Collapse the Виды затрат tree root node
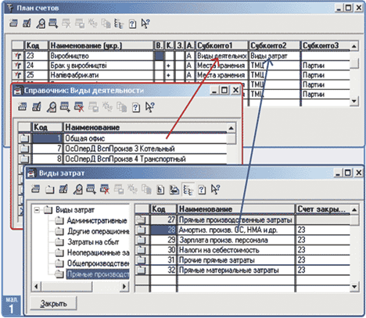 [37, 210]
